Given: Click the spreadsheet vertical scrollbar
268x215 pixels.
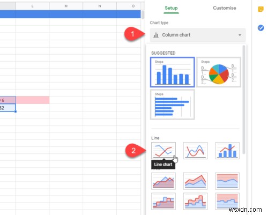Looking at the screenshot, I should click(x=143, y=14).
